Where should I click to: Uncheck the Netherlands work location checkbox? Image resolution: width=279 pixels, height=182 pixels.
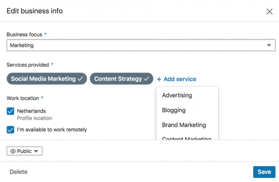tap(10, 111)
